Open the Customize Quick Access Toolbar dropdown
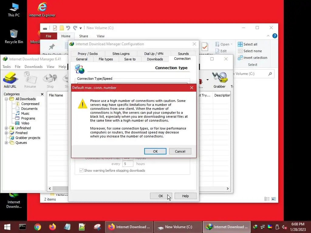The width and height of the screenshot is (311, 233). coord(80,28)
